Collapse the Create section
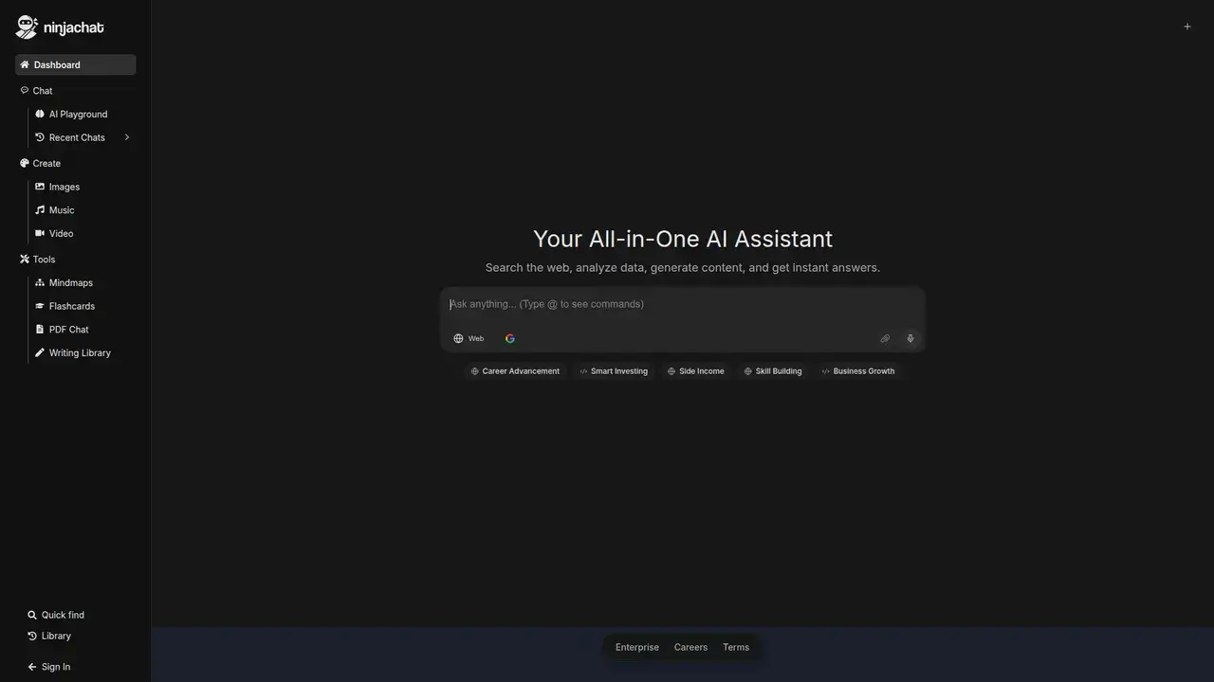The image size is (1214, 682). tap(46, 163)
